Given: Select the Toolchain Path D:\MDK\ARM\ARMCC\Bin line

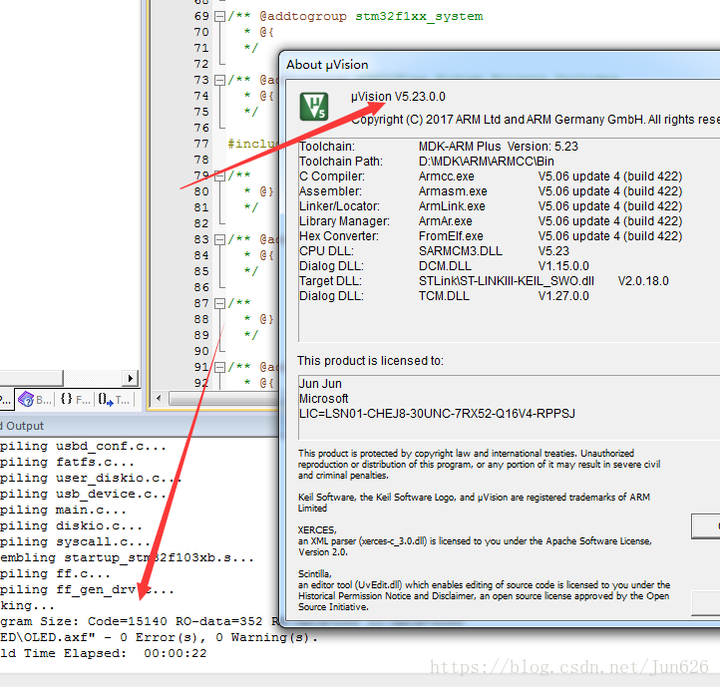Looking at the screenshot, I should tap(427, 162).
